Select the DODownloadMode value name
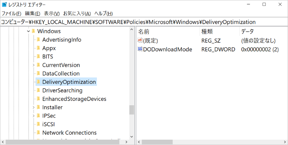The height and width of the screenshot is (145, 288). pos(168,49)
